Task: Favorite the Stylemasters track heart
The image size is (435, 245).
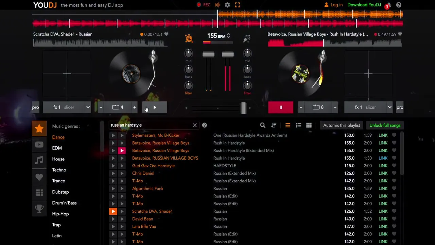Action: pos(394,135)
